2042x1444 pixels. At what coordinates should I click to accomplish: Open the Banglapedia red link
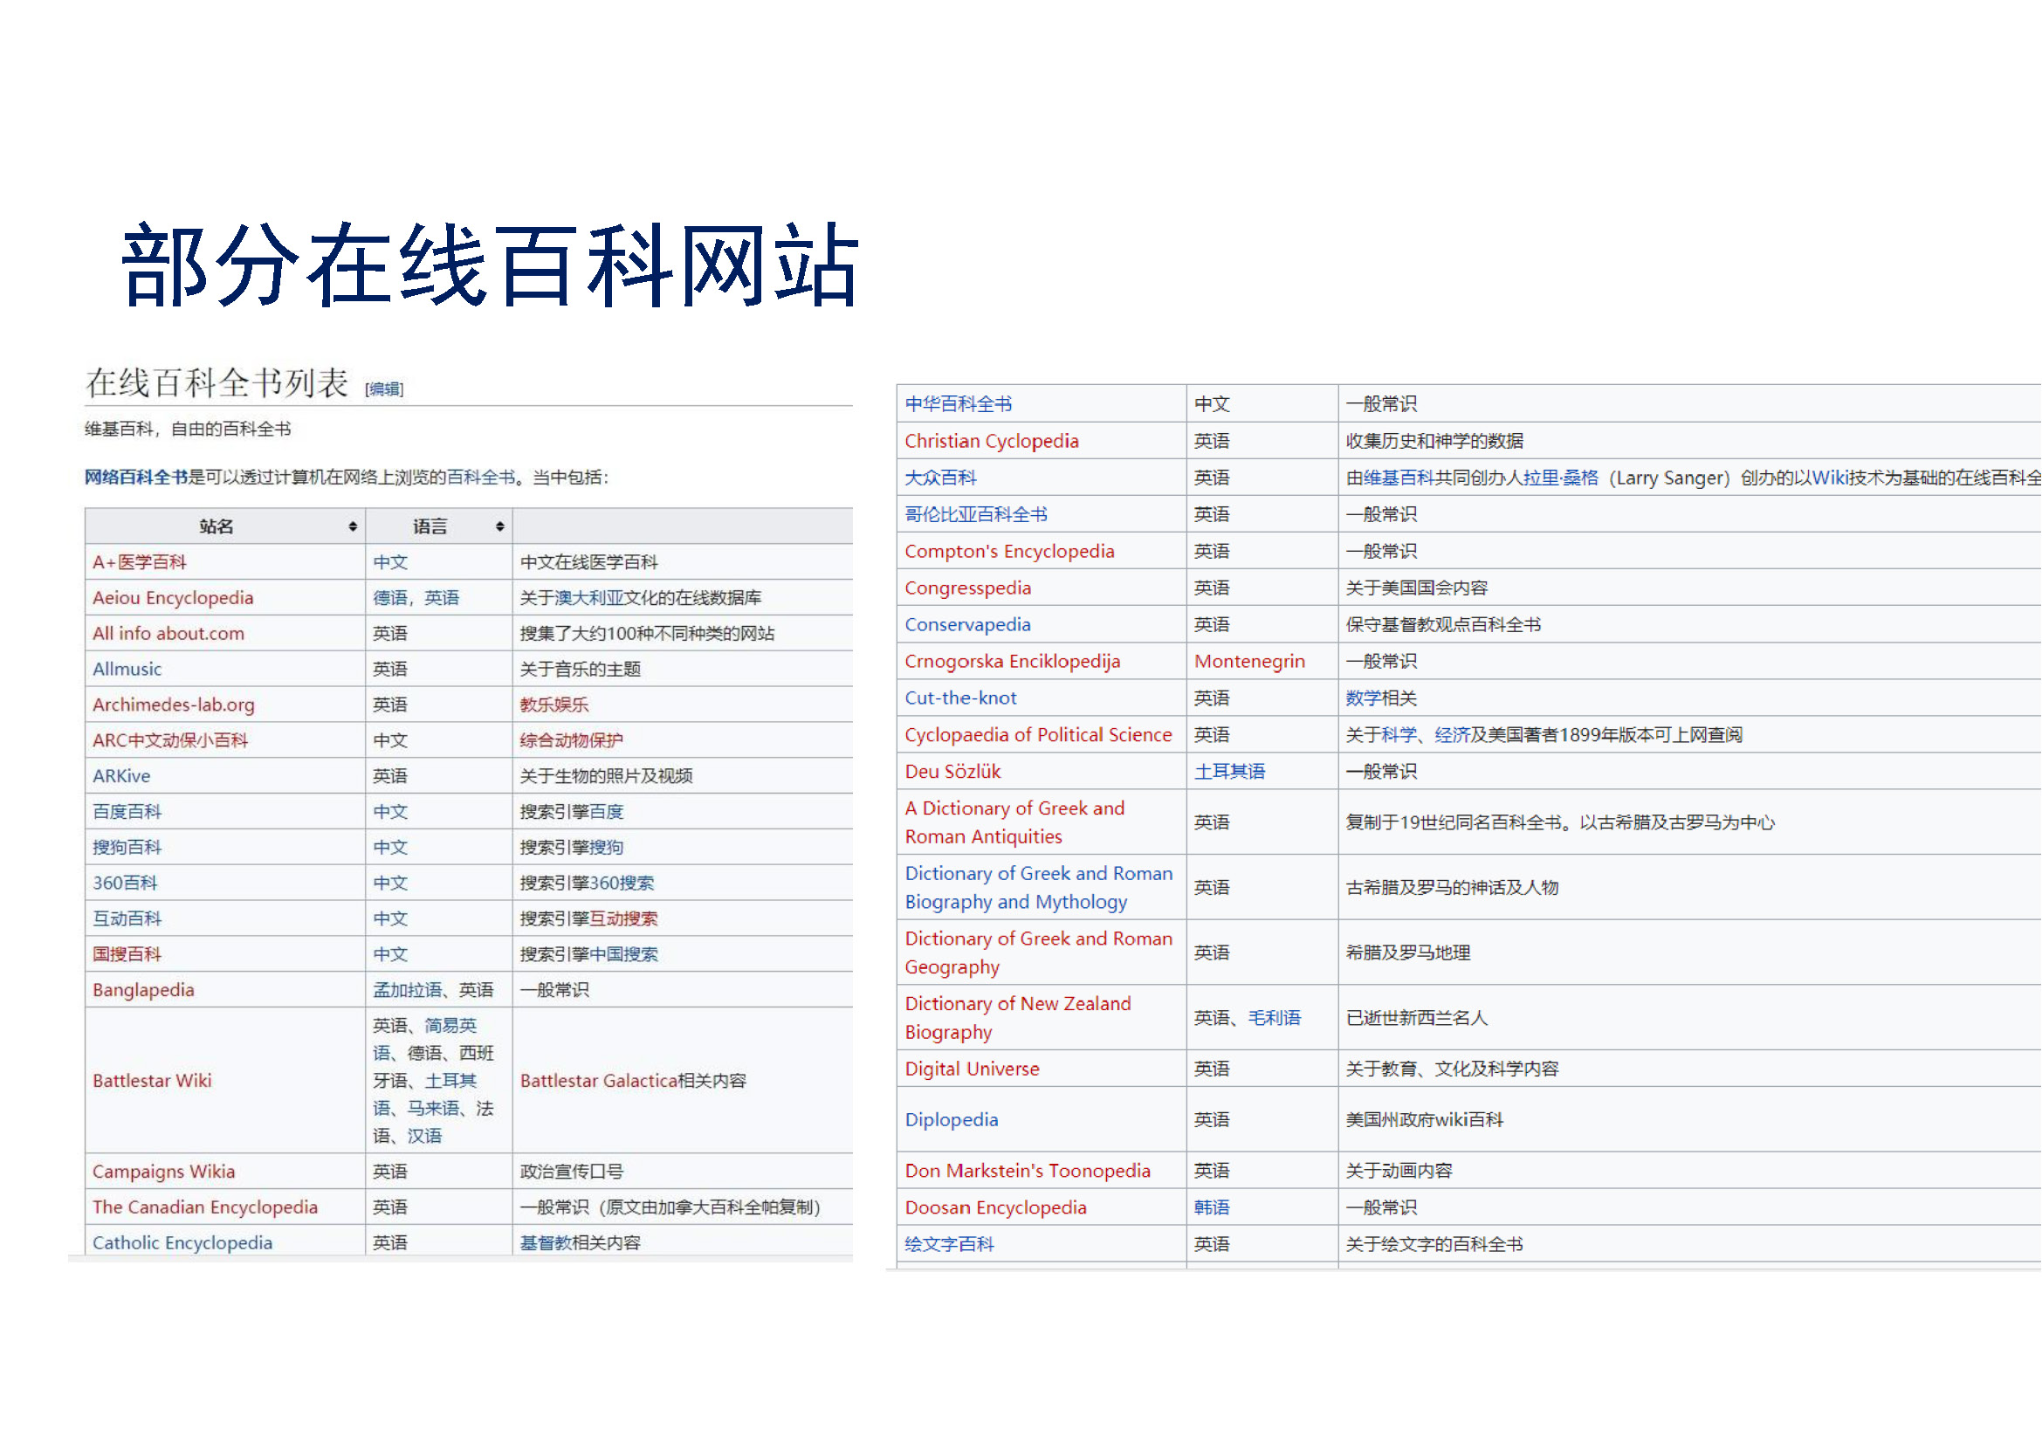tap(143, 990)
